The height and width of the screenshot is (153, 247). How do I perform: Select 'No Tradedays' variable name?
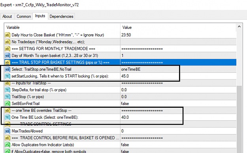48,42
